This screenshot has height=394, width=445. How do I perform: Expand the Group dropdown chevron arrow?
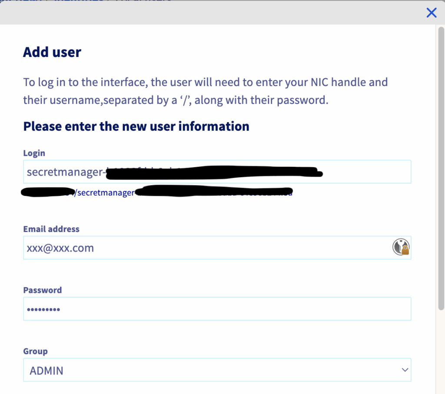(x=405, y=370)
